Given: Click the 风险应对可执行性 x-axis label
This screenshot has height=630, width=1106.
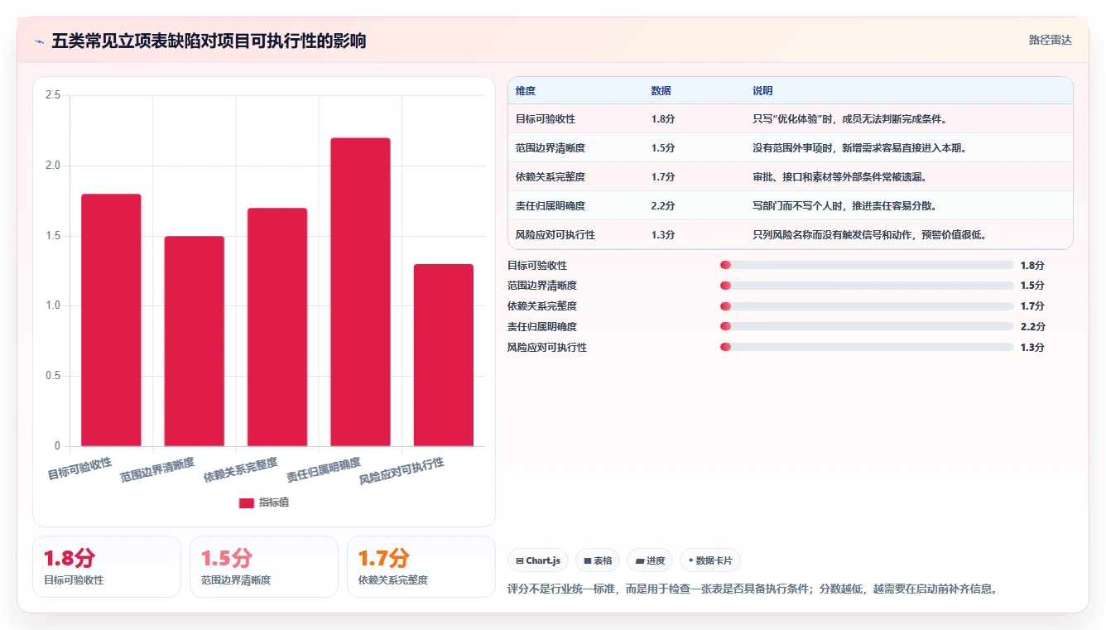Looking at the screenshot, I should point(402,471).
